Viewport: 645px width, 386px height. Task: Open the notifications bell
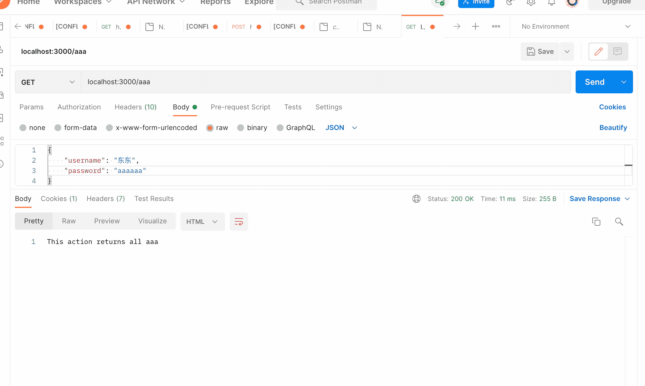tap(551, 3)
